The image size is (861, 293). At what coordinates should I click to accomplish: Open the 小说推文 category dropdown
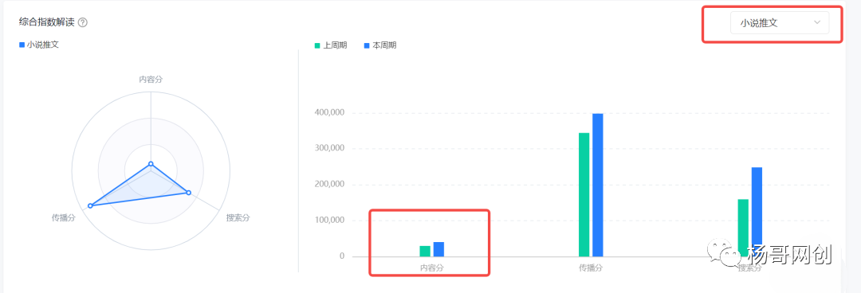click(779, 22)
